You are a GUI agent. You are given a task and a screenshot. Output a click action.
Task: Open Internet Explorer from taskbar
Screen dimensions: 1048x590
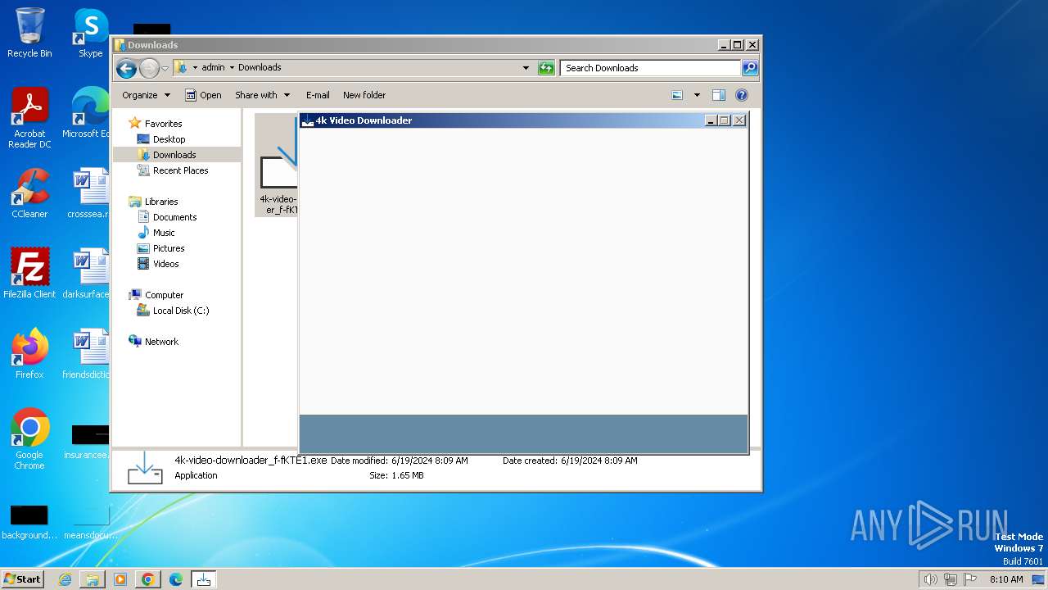tap(65, 579)
